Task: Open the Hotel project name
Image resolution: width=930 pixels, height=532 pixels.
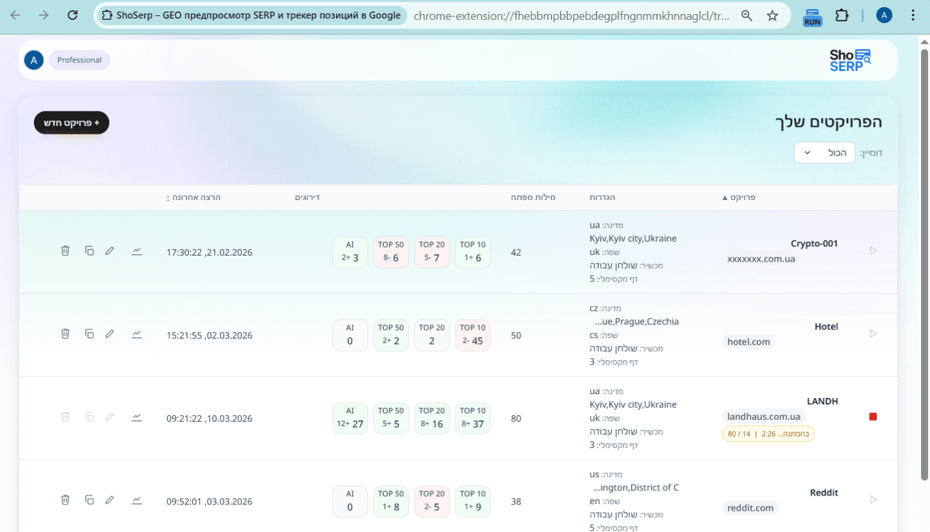Action: coord(826,326)
